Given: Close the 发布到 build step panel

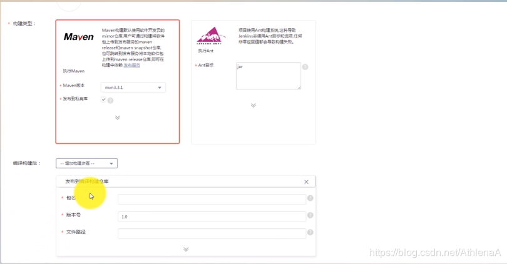Looking at the screenshot, I should click(x=306, y=182).
